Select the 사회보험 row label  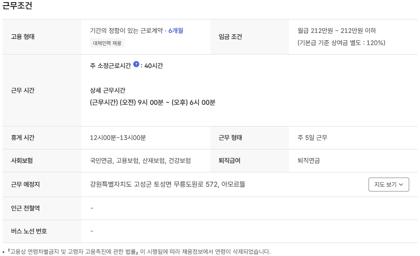(x=22, y=161)
